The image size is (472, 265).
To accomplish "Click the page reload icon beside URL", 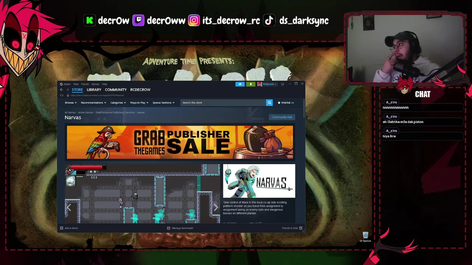I will click(62, 96).
